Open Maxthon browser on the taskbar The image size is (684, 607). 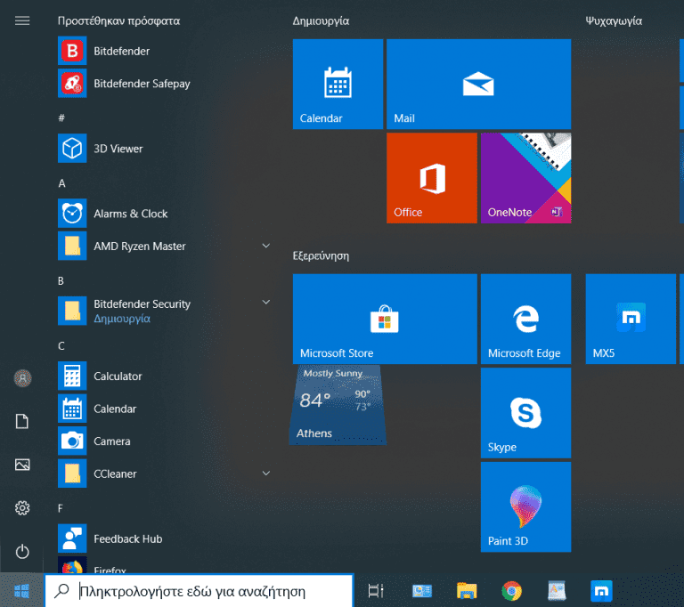601,591
